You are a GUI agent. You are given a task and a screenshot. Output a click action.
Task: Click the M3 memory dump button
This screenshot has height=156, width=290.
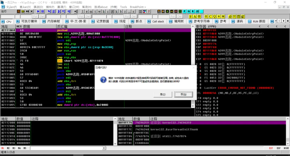tap(14, 148)
